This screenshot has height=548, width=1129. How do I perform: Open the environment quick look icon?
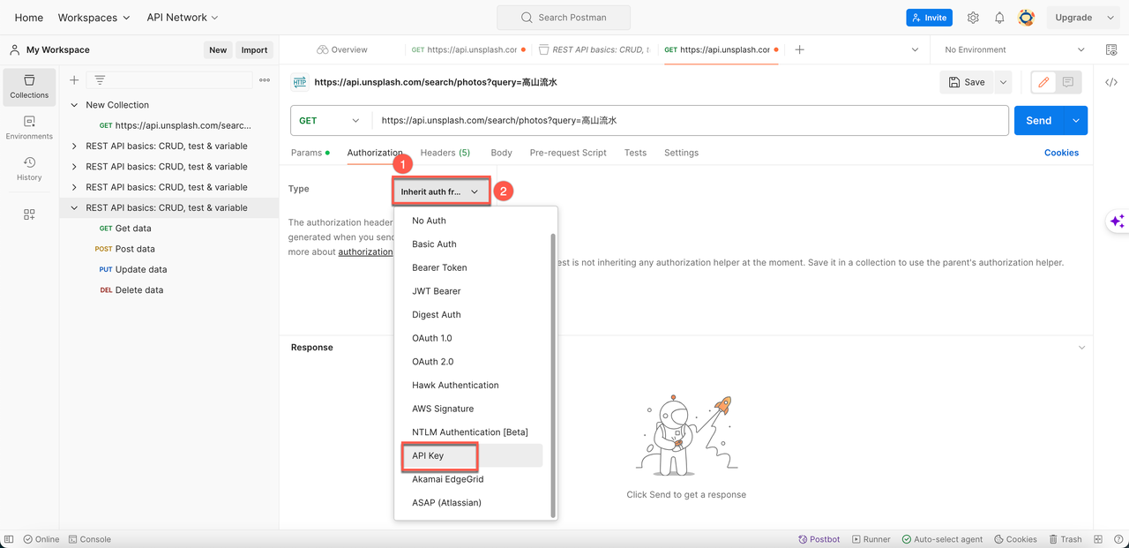pyautogui.click(x=1110, y=49)
